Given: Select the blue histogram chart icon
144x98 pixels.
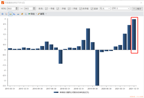Looking at the screenshot, I should pyautogui.click(x=14, y=14).
